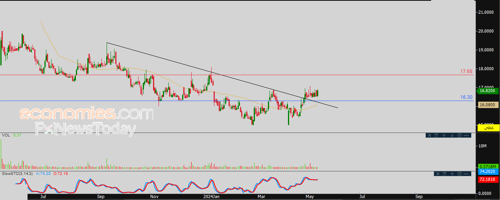This screenshot has height=200, width=500.
Task: Click the K:74.20 stochastic value
Action: [x=44, y=173]
